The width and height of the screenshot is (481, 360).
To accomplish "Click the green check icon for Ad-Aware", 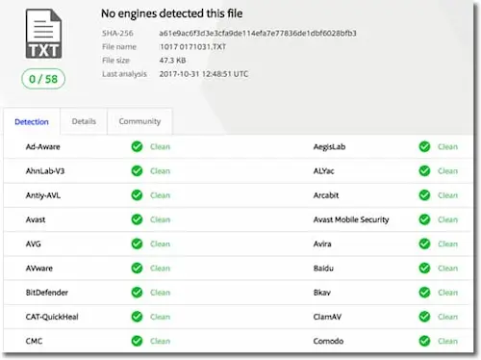I will (x=137, y=146).
